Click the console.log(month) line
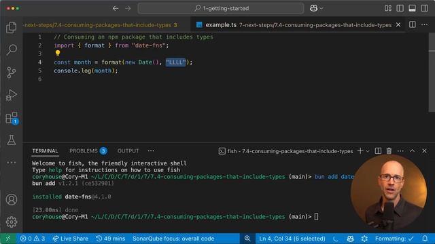435x244 pixels. pyautogui.click(x=86, y=70)
